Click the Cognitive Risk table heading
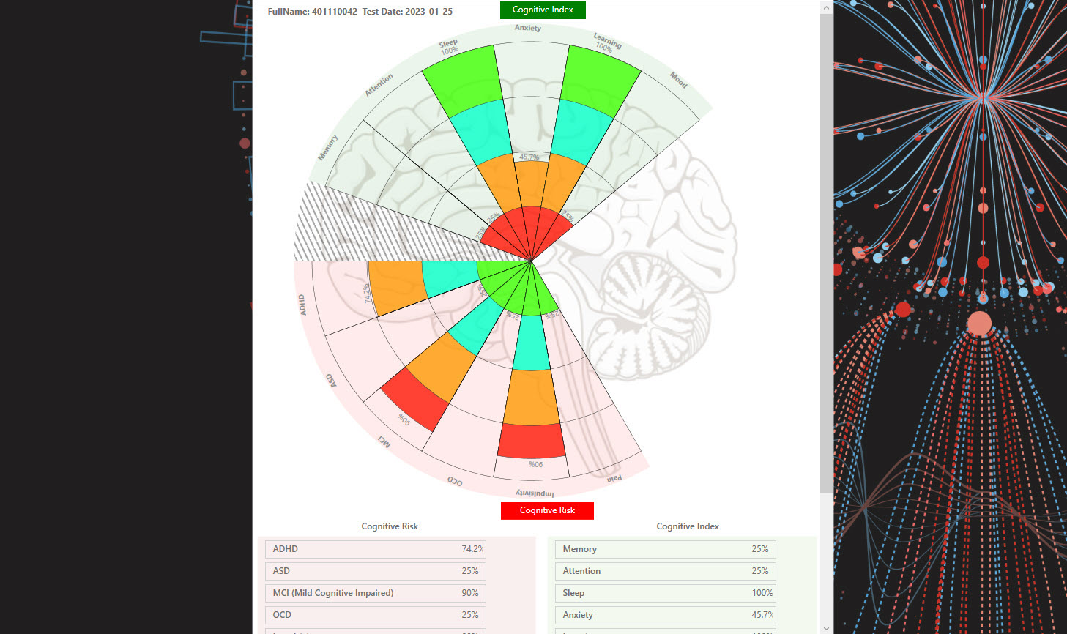 tap(390, 526)
